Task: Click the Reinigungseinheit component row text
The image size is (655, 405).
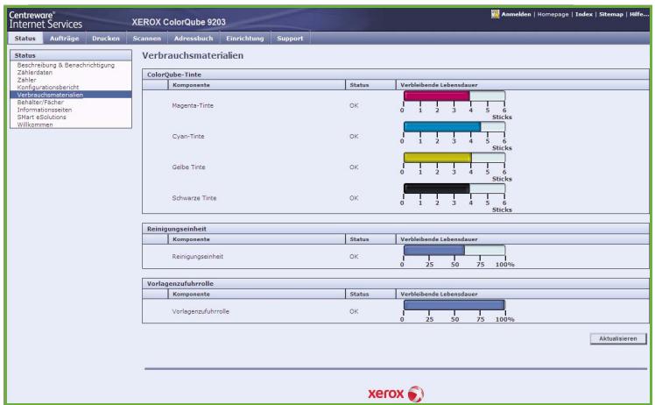Action: coord(198,257)
